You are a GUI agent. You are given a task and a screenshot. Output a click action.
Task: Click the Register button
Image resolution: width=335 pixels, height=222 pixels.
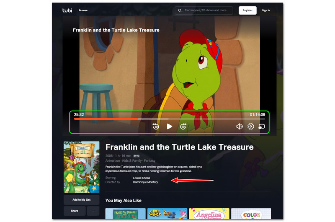point(247,10)
